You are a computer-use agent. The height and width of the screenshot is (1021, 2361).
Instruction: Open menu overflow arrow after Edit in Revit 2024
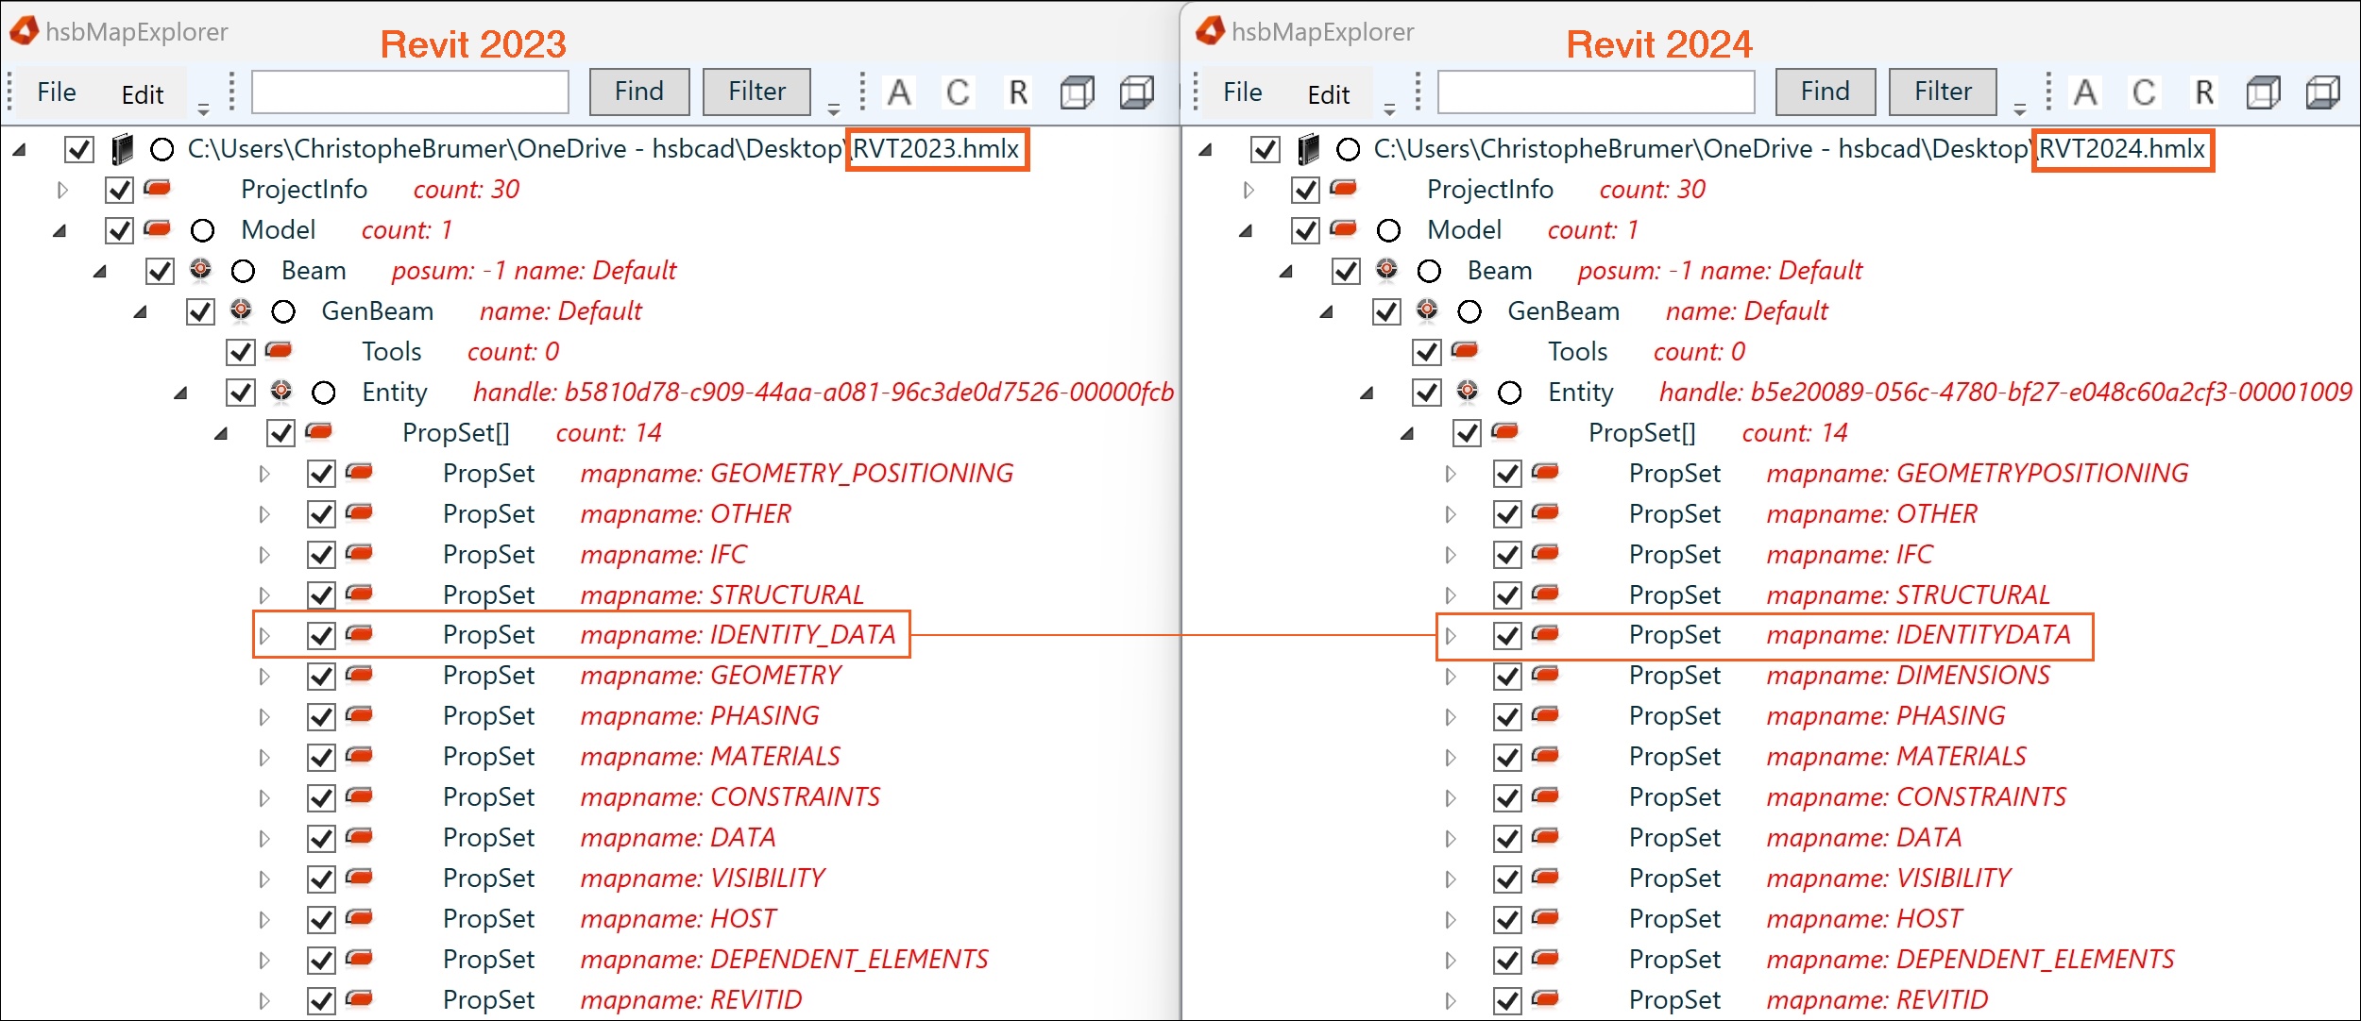click(x=1389, y=109)
